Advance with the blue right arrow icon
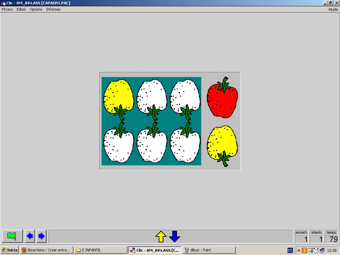Screen dimensions: 340x255 pyautogui.click(x=41, y=236)
